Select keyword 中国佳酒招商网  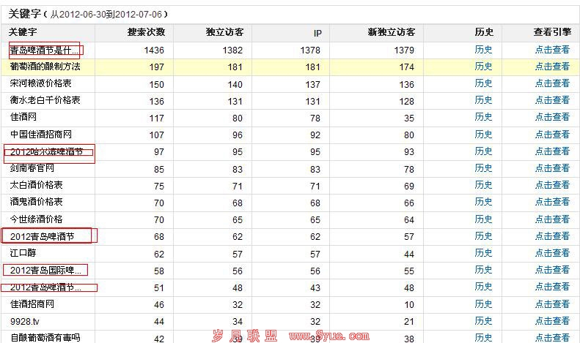click(x=40, y=135)
